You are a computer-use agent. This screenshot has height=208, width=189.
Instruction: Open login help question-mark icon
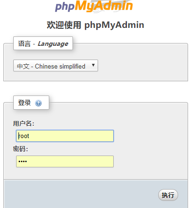pyautogui.click(x=38, y=103)
